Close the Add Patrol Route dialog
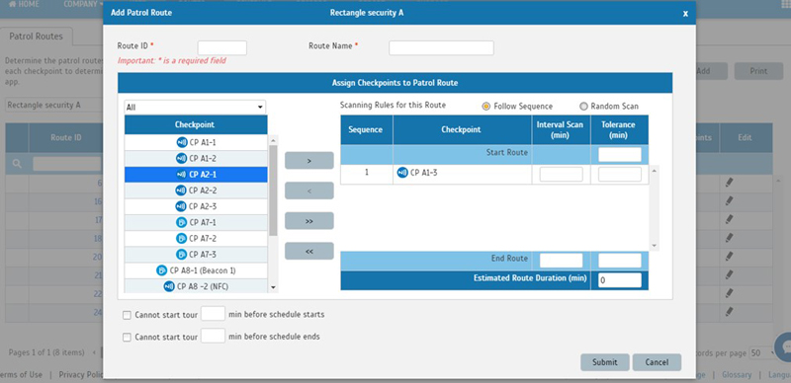Viewport: 791px width, 383px height. (x=685, y=14)
